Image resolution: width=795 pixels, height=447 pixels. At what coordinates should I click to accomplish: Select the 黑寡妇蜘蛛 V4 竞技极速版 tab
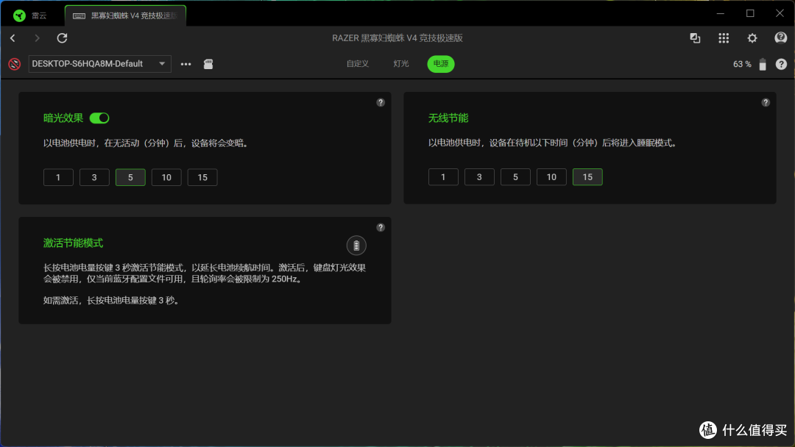[126, 15]
